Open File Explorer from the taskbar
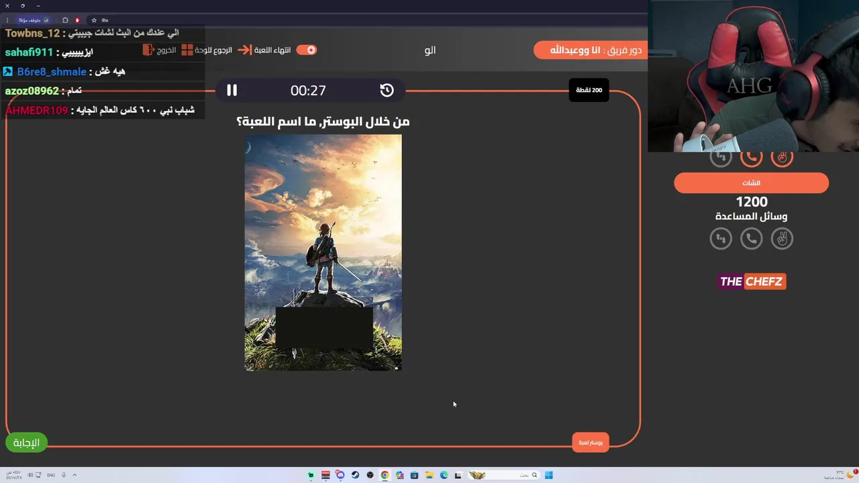The height and width of the screenshot is (483, 859). point(429,475)
